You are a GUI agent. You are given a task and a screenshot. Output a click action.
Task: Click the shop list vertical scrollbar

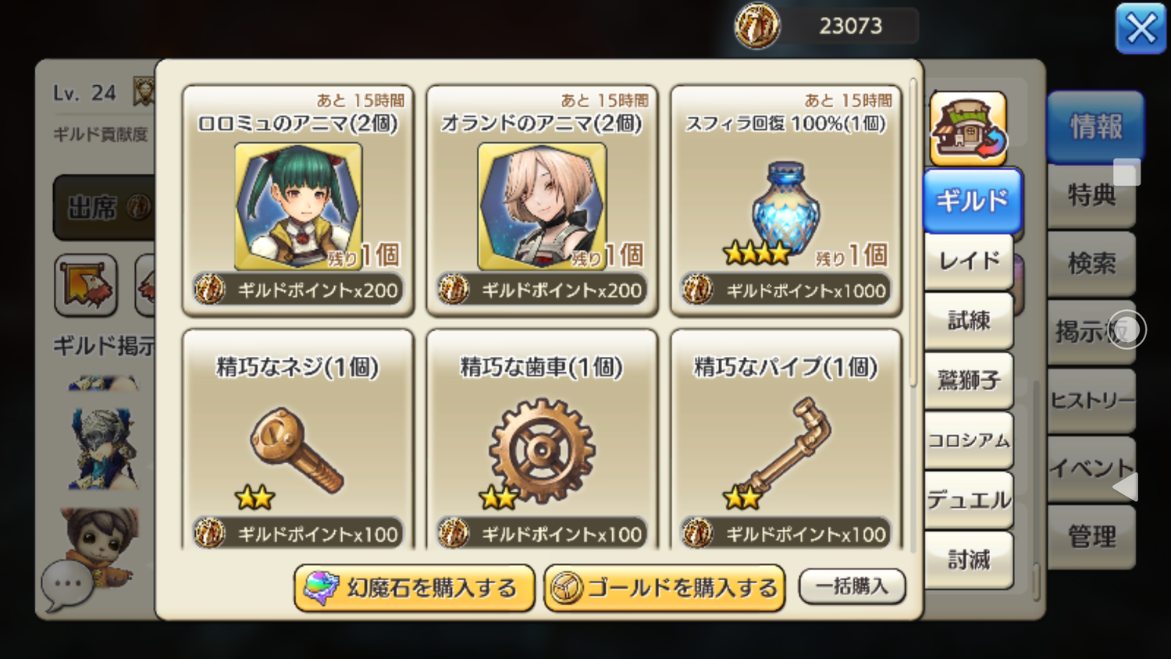[x=913, y=234]
